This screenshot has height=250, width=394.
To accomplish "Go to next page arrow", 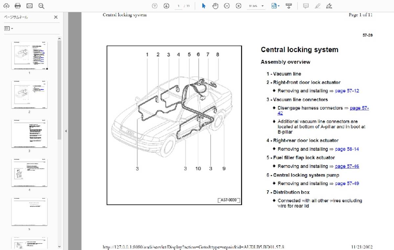I will (x=166, y=6).
